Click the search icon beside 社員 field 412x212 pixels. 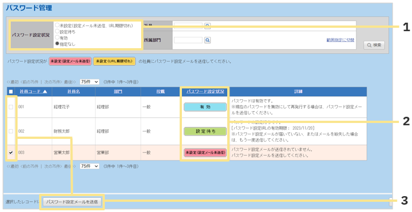click(x=207, y=26)
